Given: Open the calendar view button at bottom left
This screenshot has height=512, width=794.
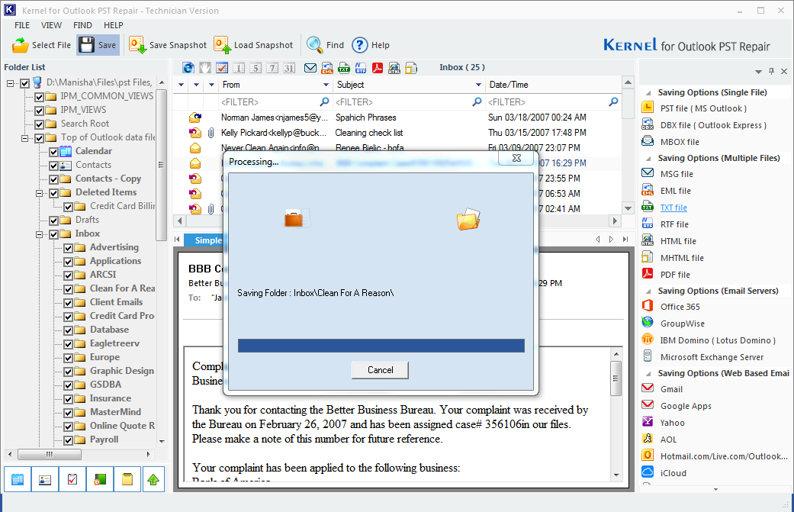Looking at the screenshot, I should pyautogui.click(x=18, y=479).
